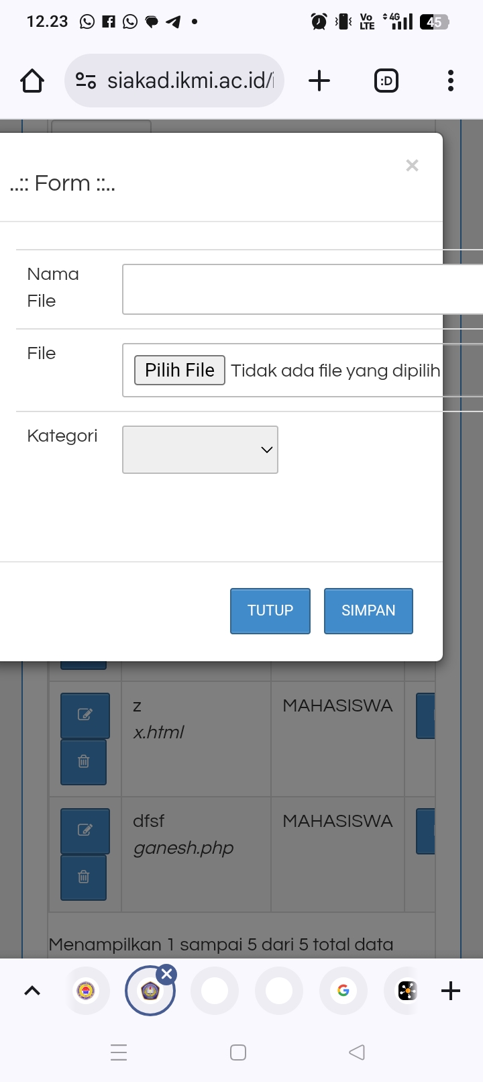Open a new tab with plus icon
This screenshot has width=483, height=1082.
(x=319, y=81)
